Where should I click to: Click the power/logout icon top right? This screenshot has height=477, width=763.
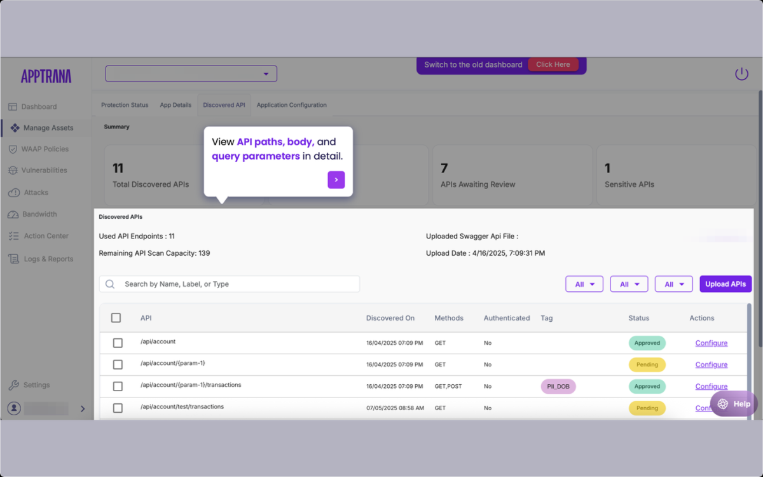click(x=741, y=73)
